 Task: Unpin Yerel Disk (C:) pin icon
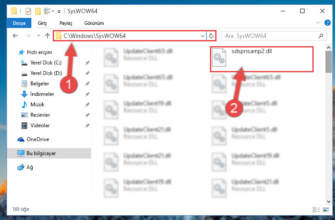click(x=88, y=63)
